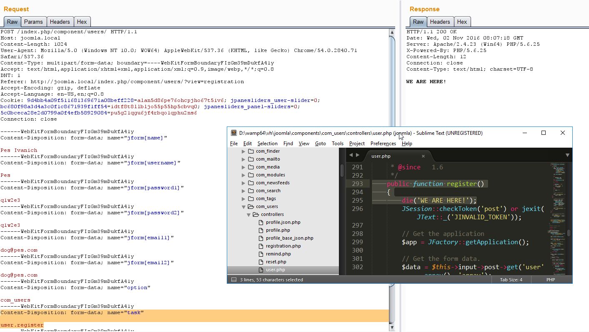Click the panel switcher icon in status bar
This screenshot has width=589, height=332.
pos(234,280)
